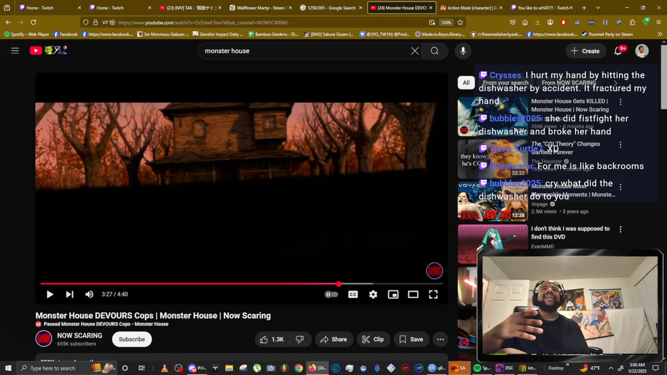Bookmark this page with the star icon
The image size is (667, 375).
[x=460, y=22]
